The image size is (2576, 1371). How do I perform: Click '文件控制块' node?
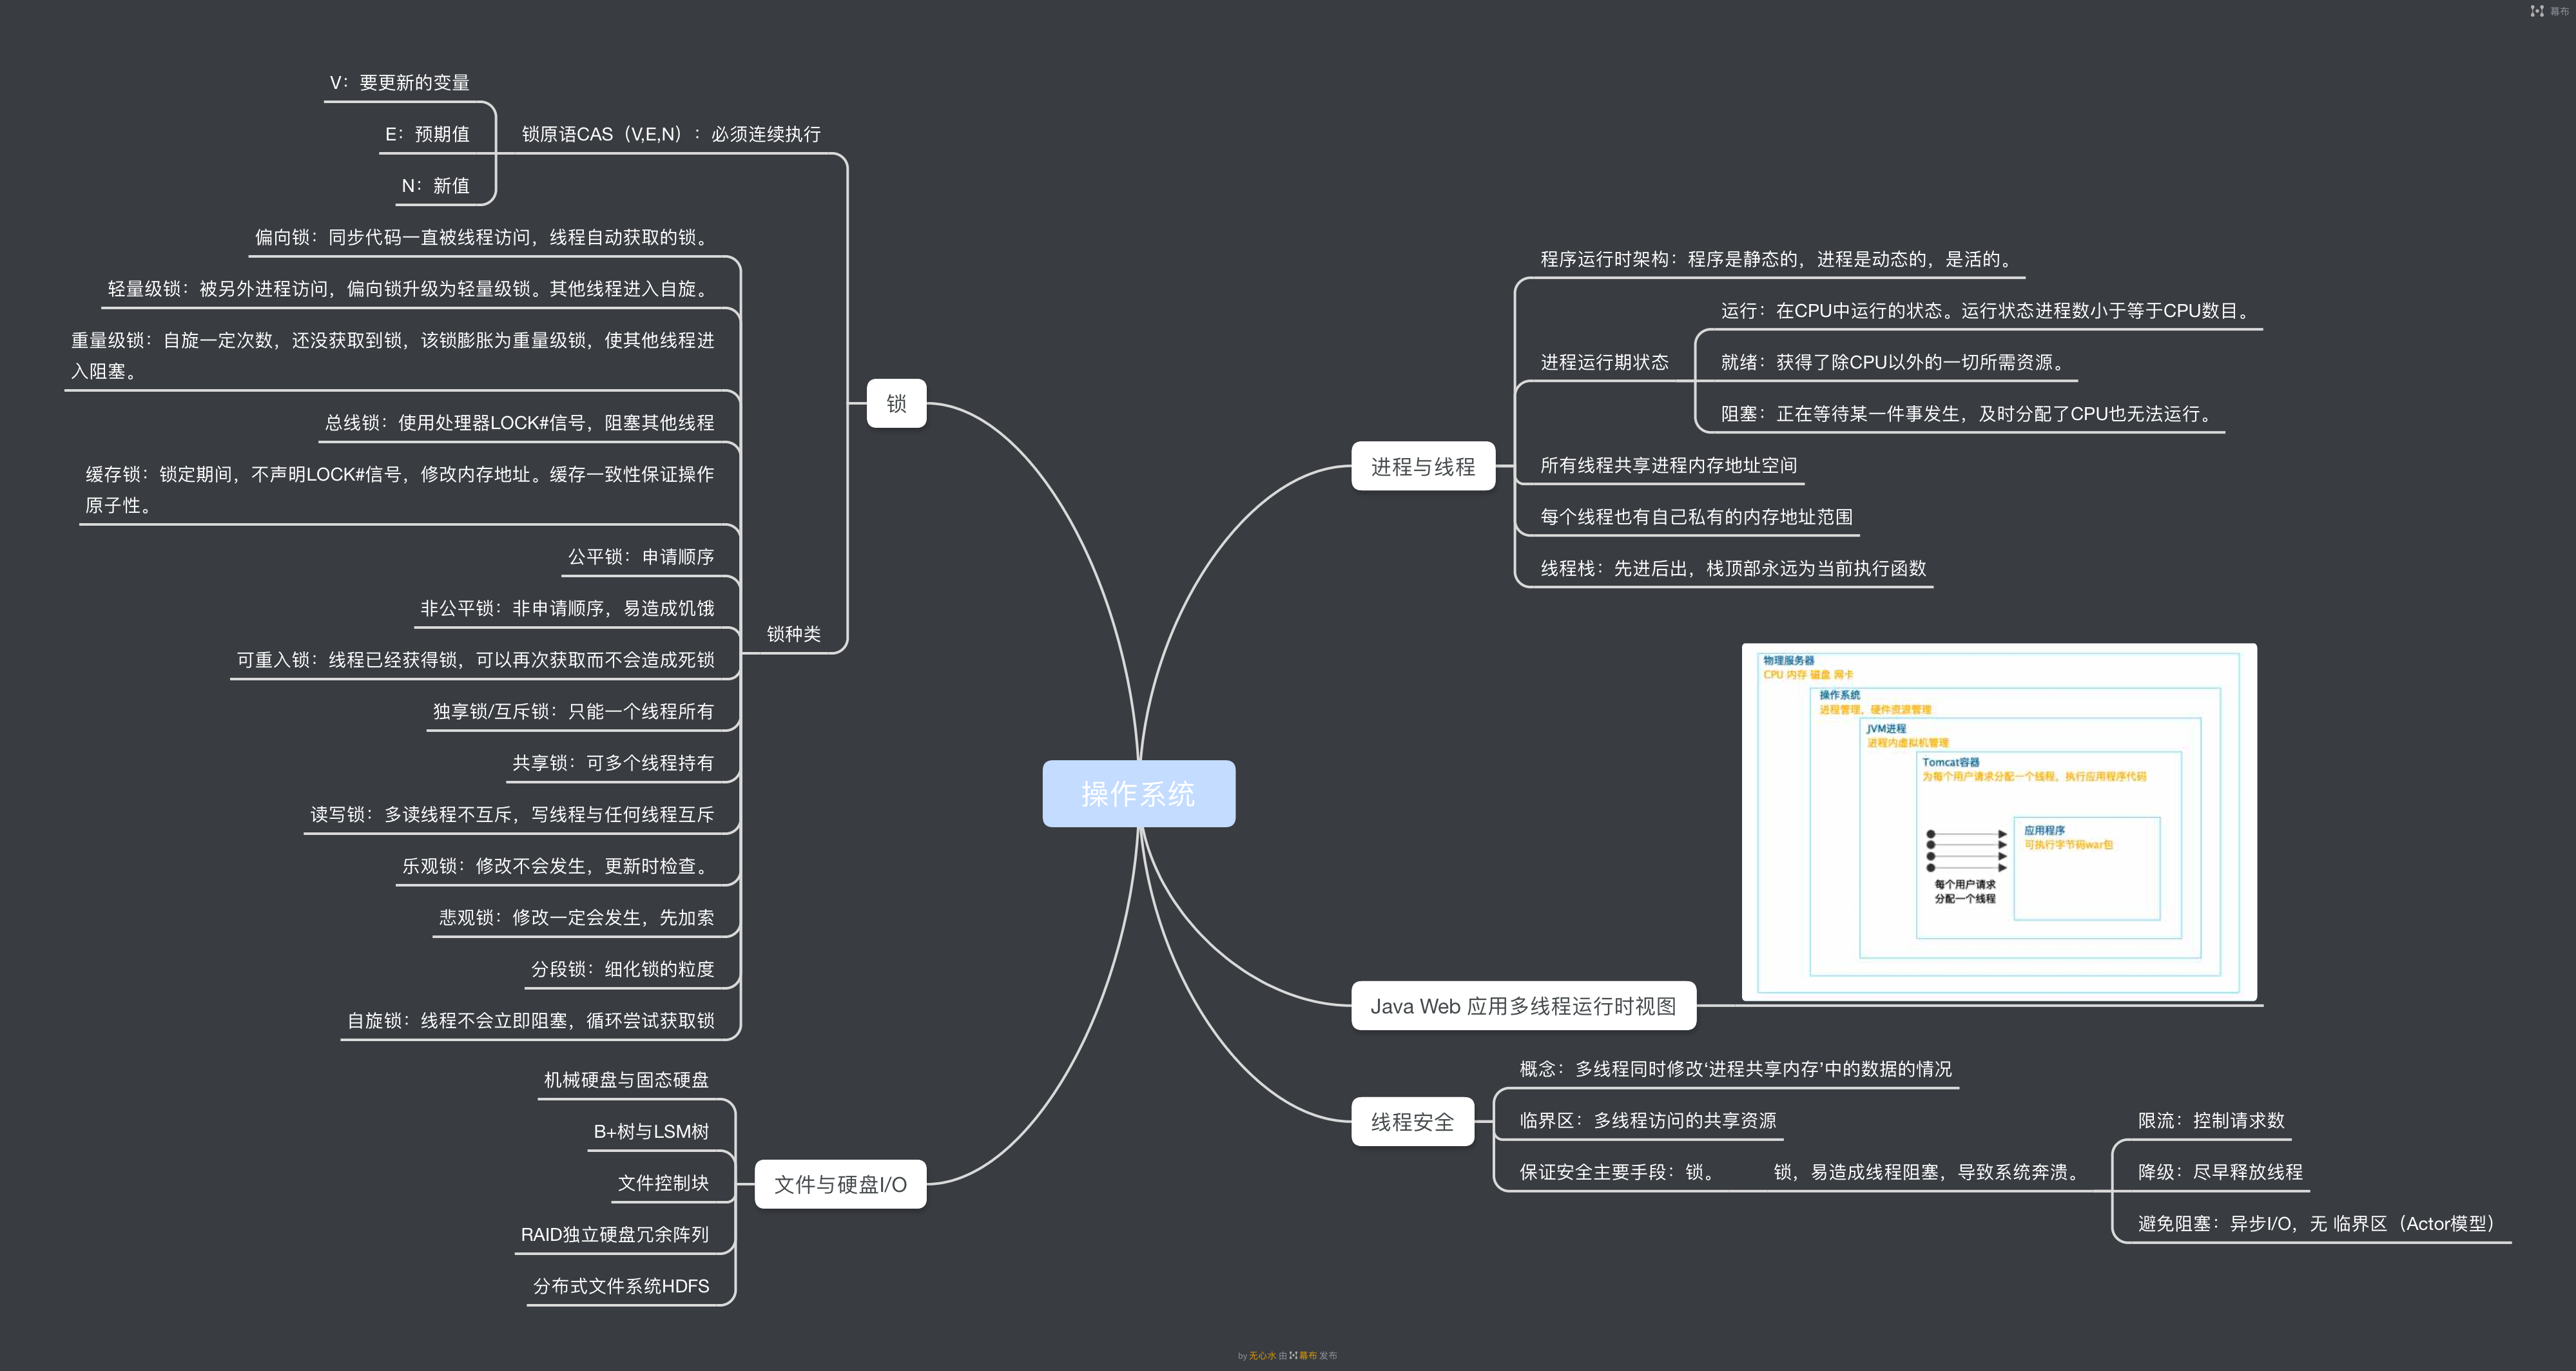pos(663,1183)
